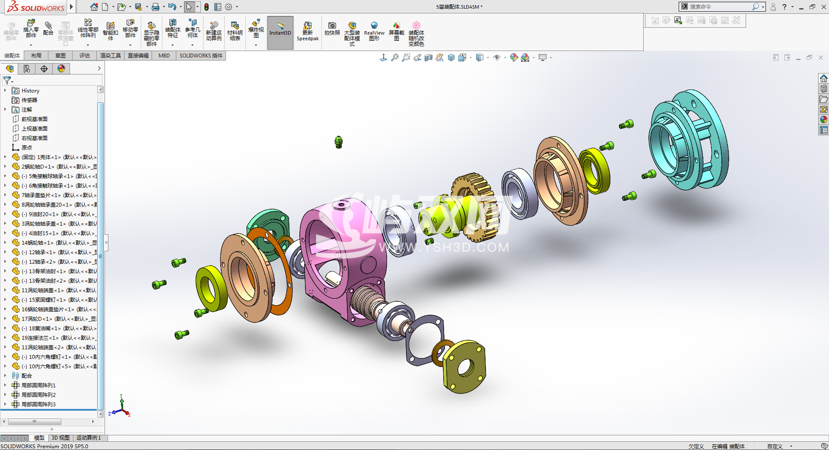Expand the 配合 mates folder
The height and width of the screenshot is (450, 829).
(x=5, y=376)
